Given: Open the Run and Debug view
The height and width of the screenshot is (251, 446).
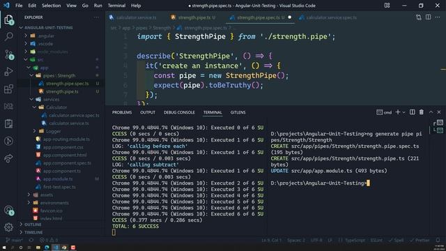Looking at the screenshot, I should [8, 71].
